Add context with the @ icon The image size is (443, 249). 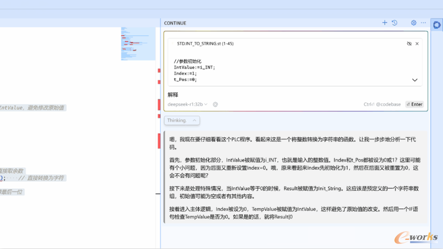point(215,104)
